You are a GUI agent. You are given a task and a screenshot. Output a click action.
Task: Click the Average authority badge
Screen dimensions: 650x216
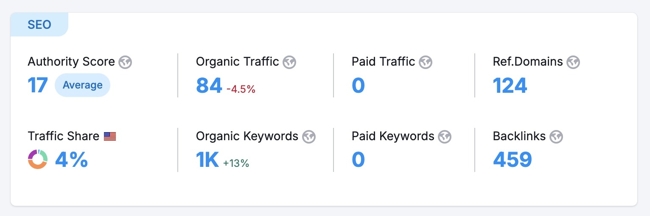coord(82,85)
